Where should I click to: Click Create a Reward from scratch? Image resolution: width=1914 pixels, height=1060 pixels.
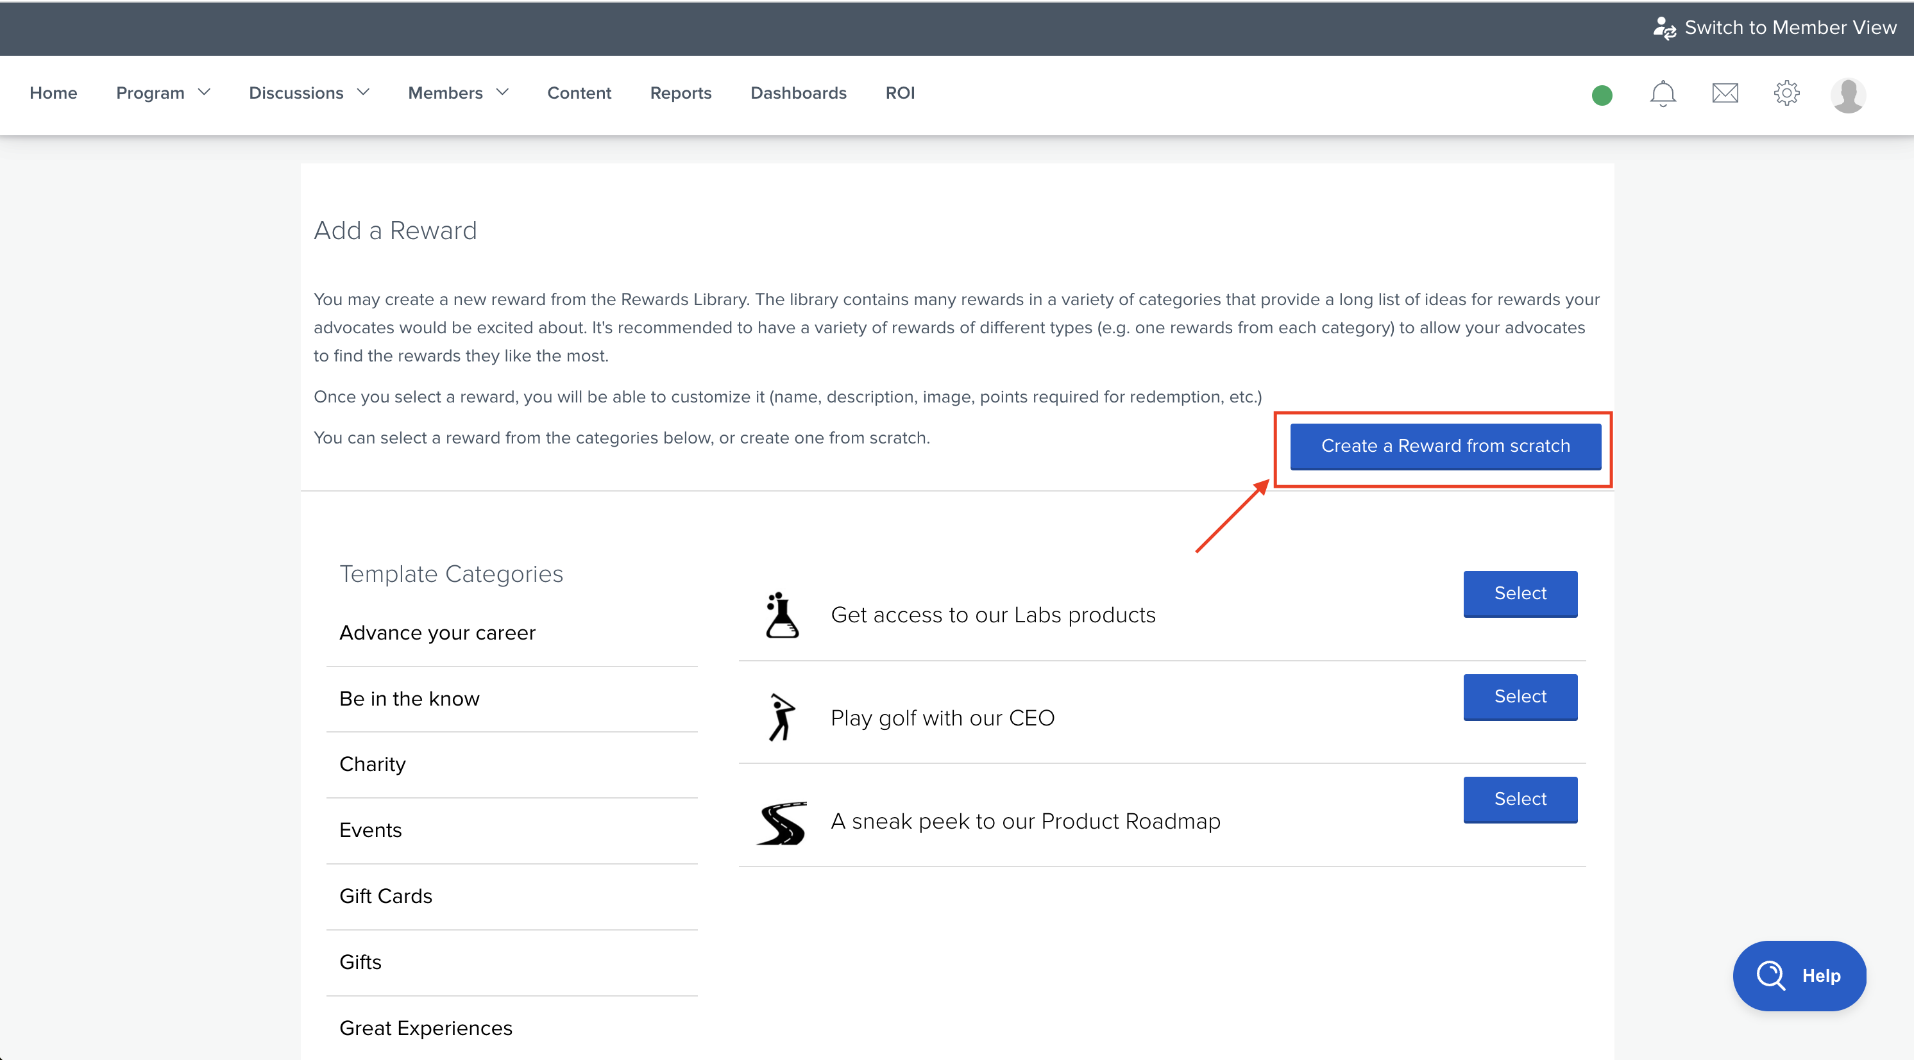click(1445, 446)
